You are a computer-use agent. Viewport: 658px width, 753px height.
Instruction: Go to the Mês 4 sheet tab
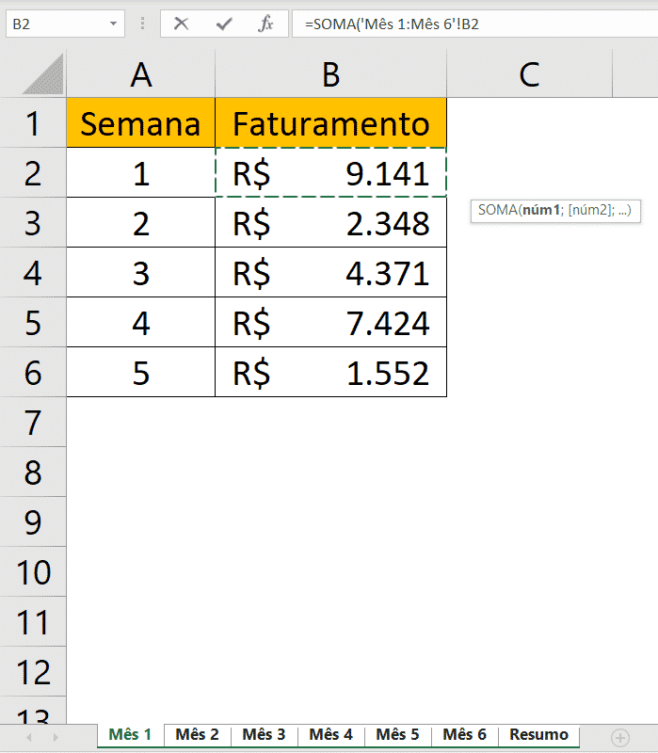point(330,735)
